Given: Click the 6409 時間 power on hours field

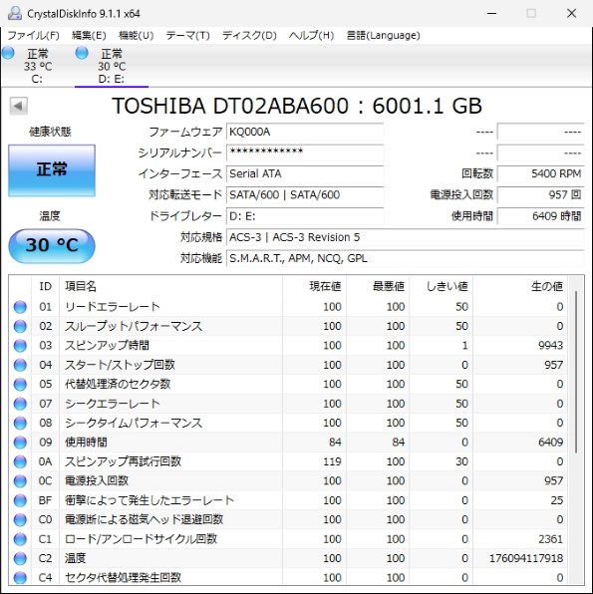Looking at the screenshot, I should click(x=540, y=216).
